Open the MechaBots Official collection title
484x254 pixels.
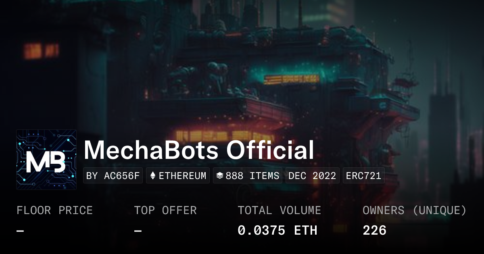(199, 150)
